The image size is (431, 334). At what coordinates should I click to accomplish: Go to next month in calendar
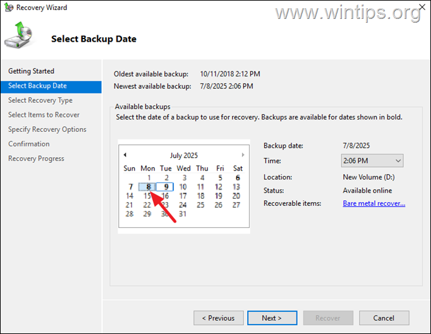(x=243, y=155)
